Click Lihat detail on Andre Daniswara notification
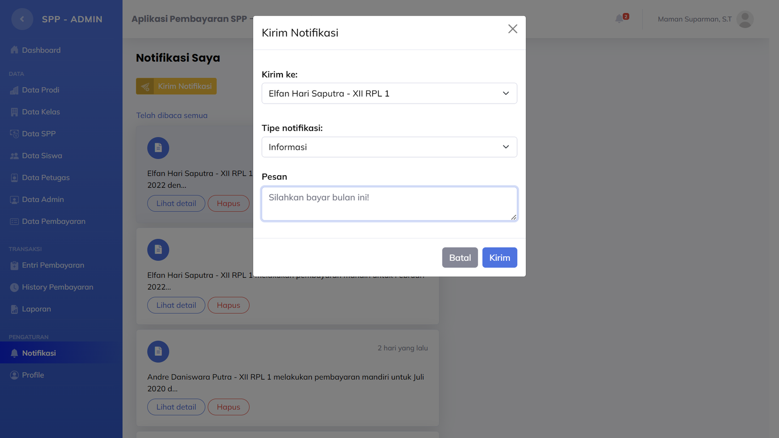779x438 pixels. [176, 407]
